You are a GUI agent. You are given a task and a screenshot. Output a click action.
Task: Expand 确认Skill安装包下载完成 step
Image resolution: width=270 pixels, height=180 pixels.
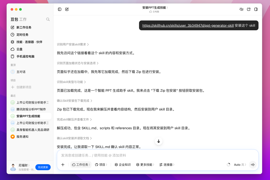click(x=74, y=101)
